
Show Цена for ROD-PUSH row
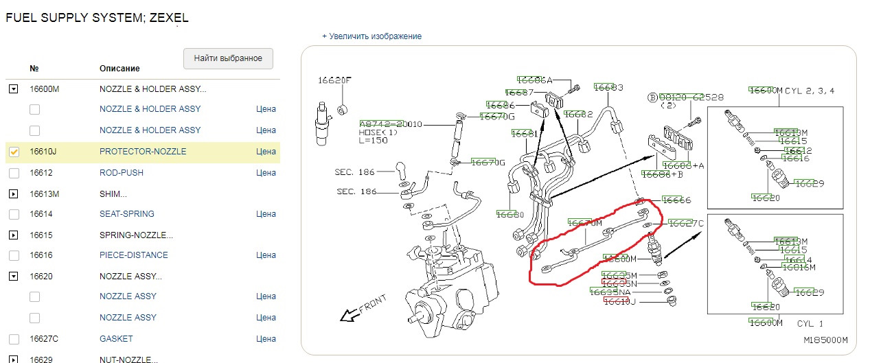pyautogui.click(x=266, y=173)
